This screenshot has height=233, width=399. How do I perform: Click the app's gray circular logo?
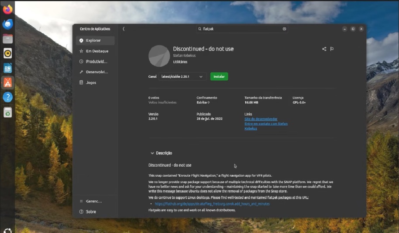(159, 56)
